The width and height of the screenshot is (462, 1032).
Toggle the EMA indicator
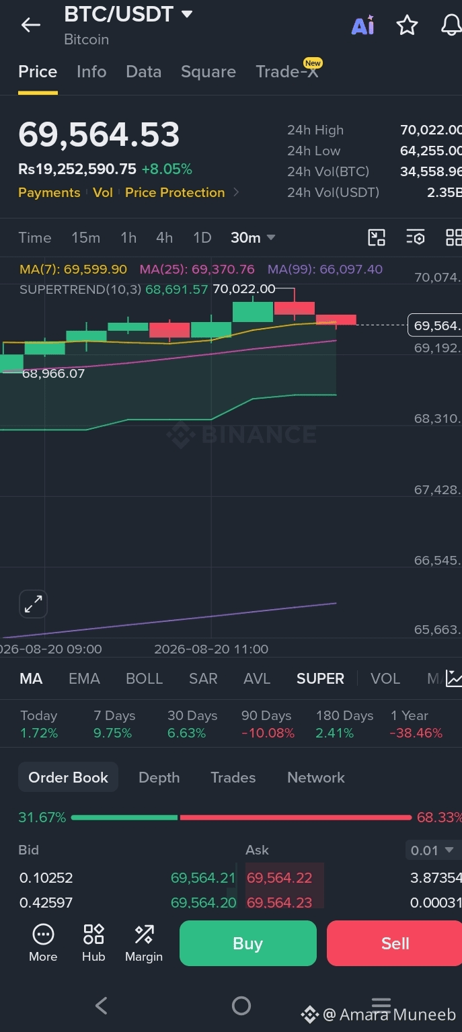point(84,678)
